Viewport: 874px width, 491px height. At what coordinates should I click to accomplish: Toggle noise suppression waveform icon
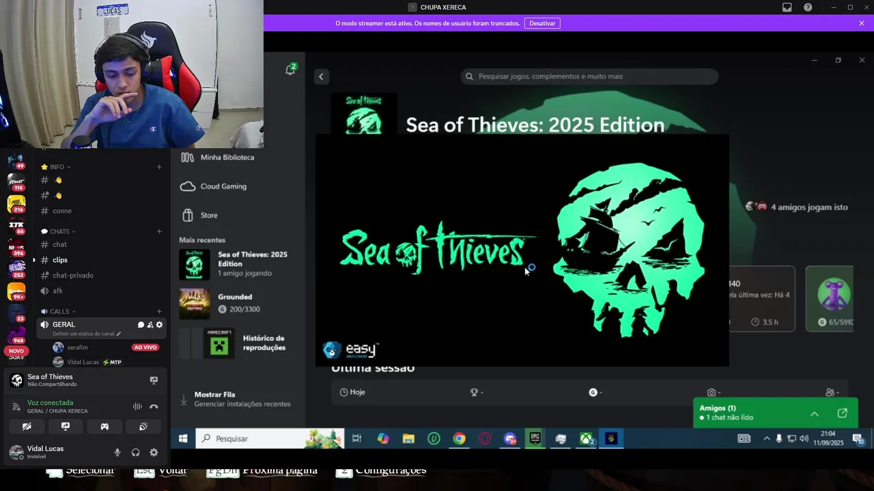pos(137,406)
